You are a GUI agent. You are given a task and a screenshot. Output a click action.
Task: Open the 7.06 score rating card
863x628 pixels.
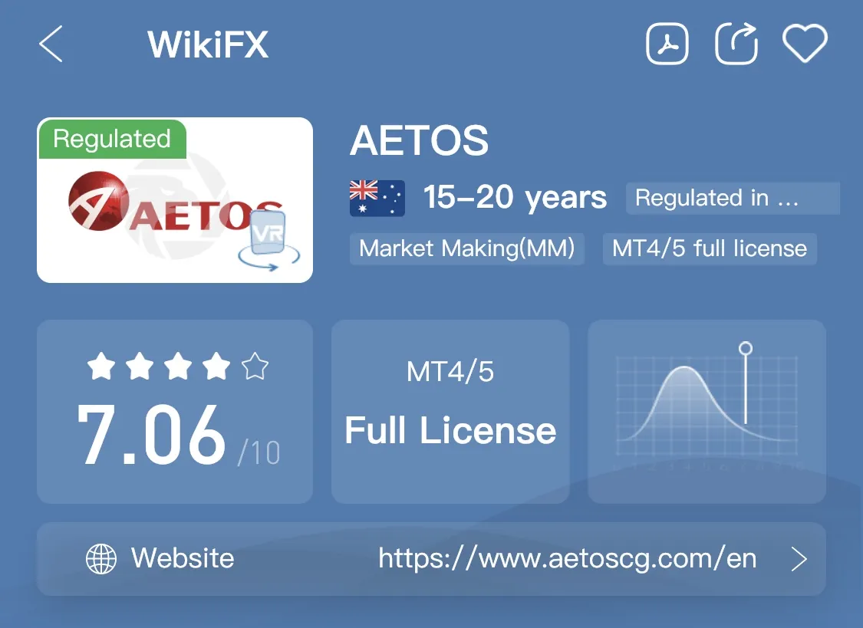[x=175, y=411]
